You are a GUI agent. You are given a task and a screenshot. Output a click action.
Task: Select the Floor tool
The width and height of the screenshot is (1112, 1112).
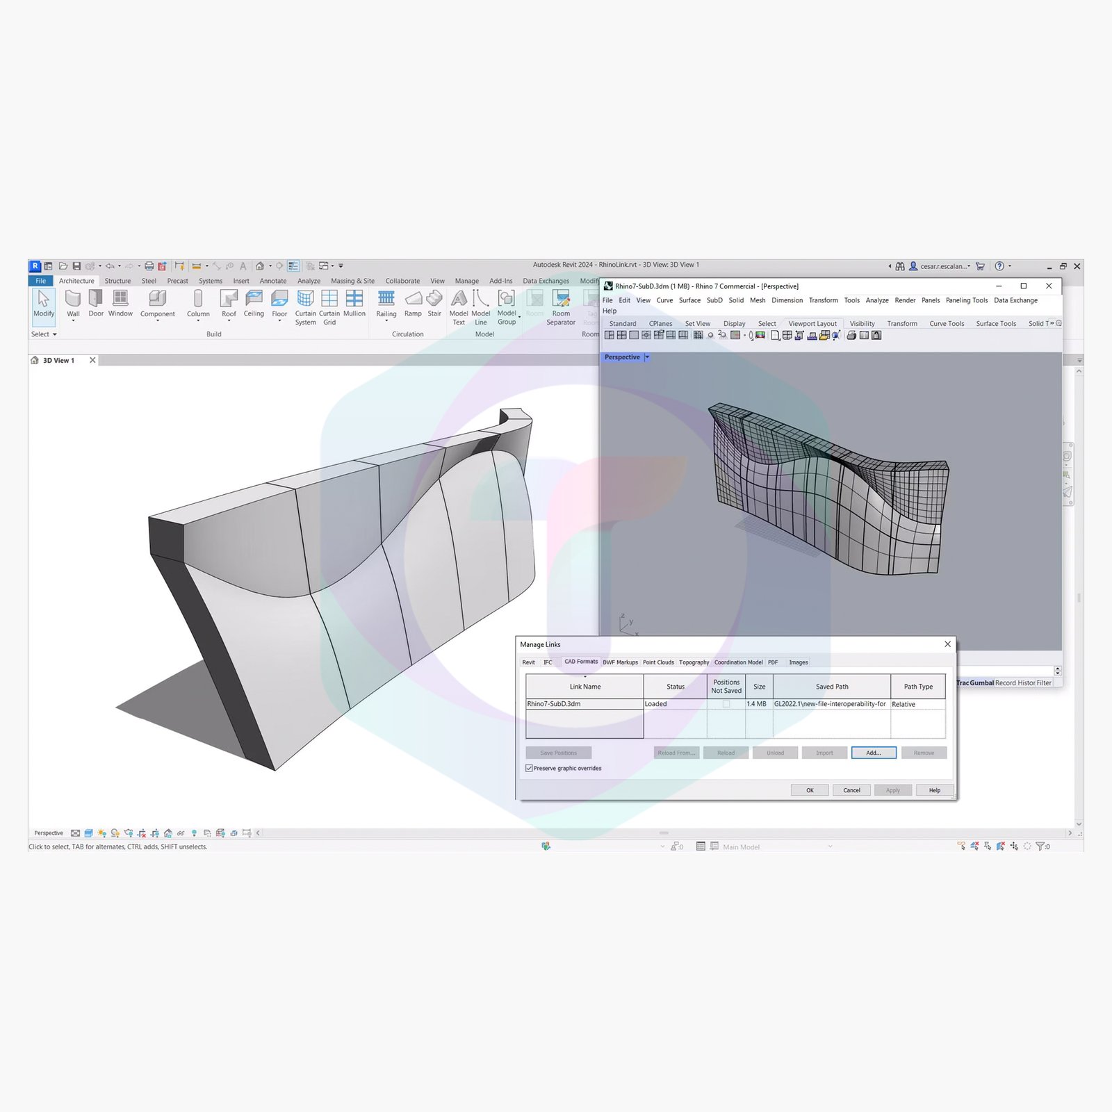279,304
